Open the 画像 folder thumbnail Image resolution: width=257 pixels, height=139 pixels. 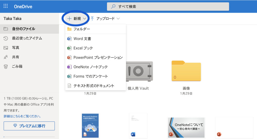[186, 71]
